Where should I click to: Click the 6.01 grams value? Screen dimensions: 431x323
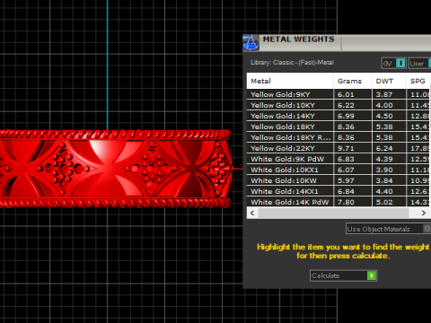(x=346, y=94)
